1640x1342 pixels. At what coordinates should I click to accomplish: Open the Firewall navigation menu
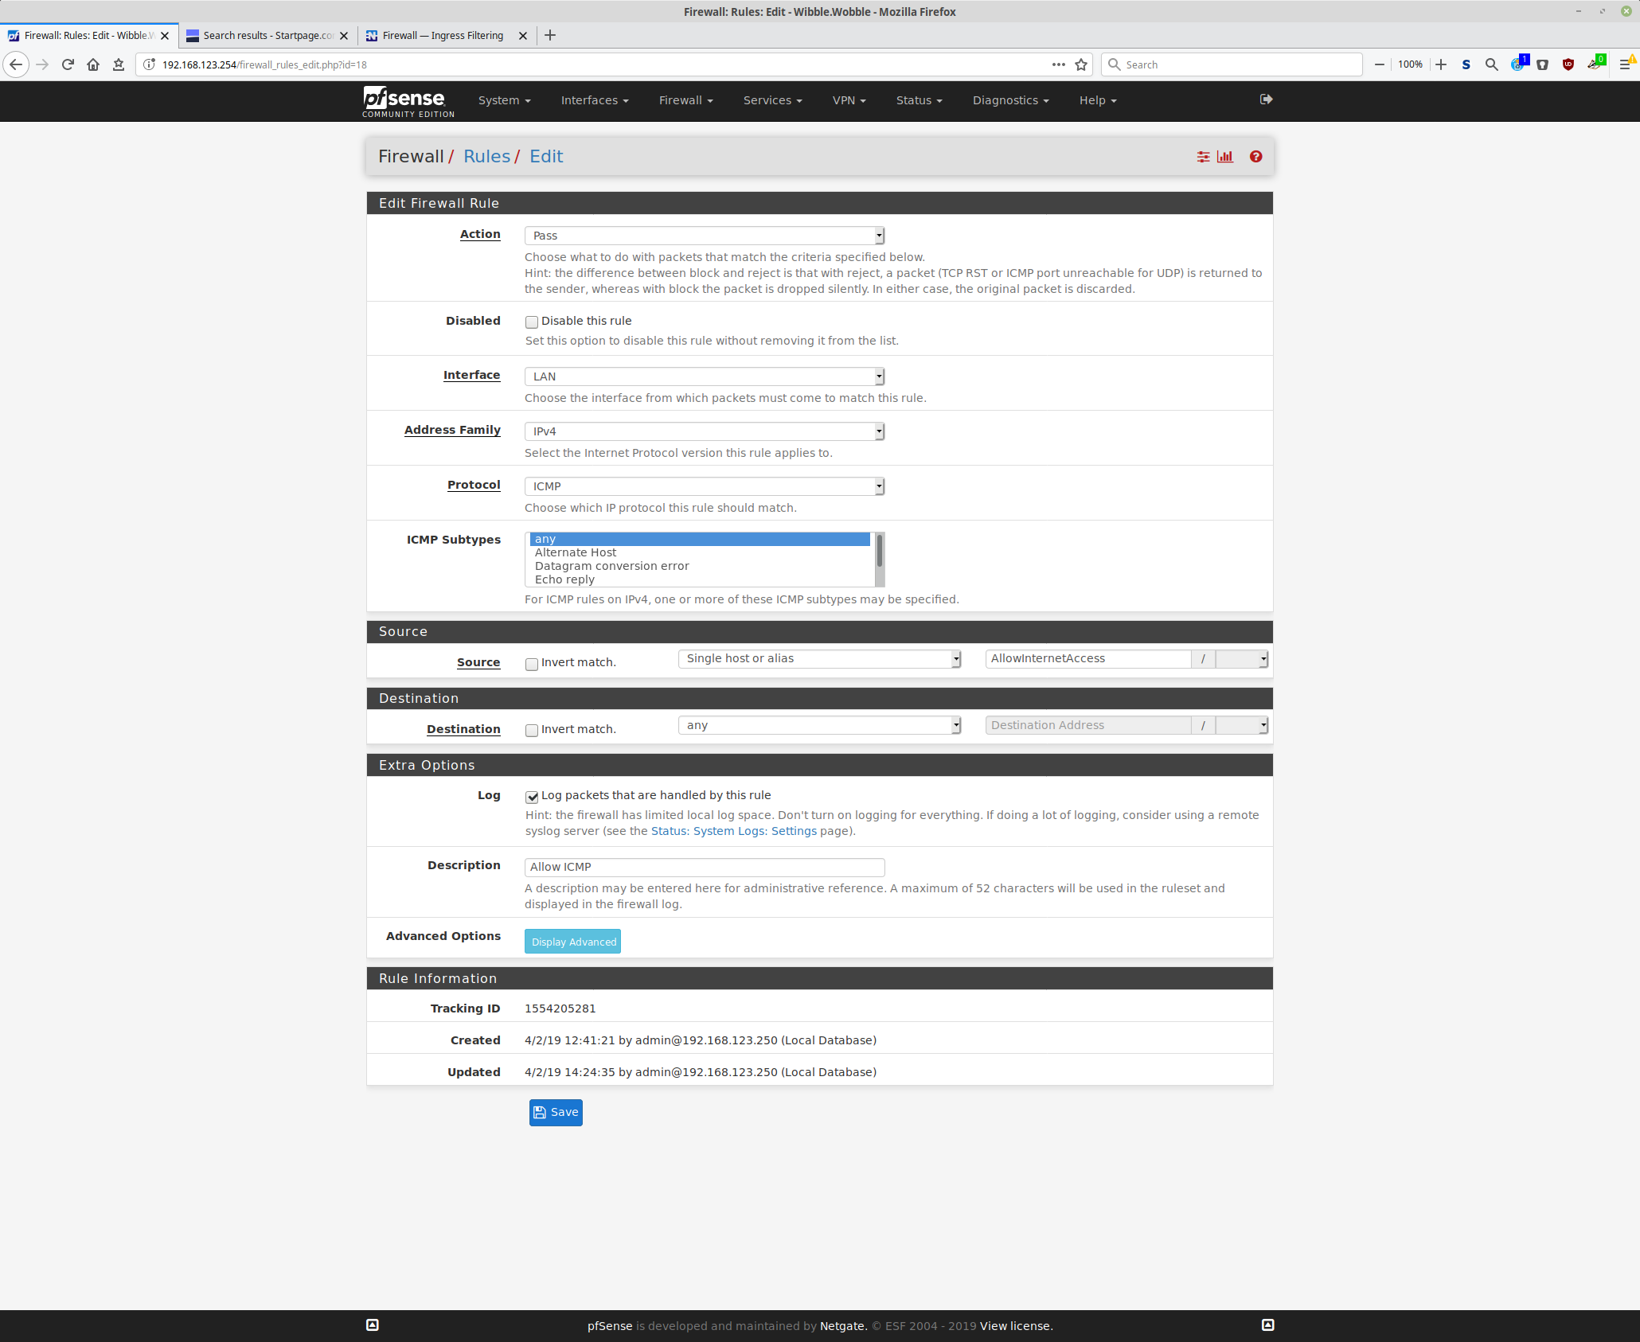point(685,100)
